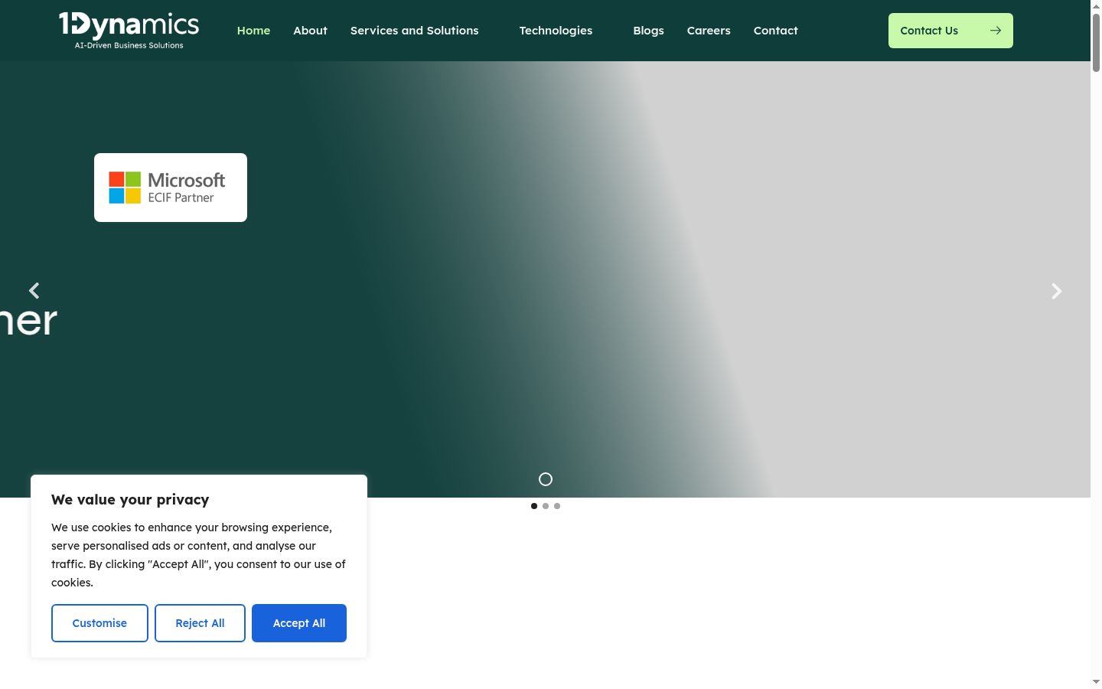
Task: Expand Services and Solutions menu
Action: coord(414,31)
